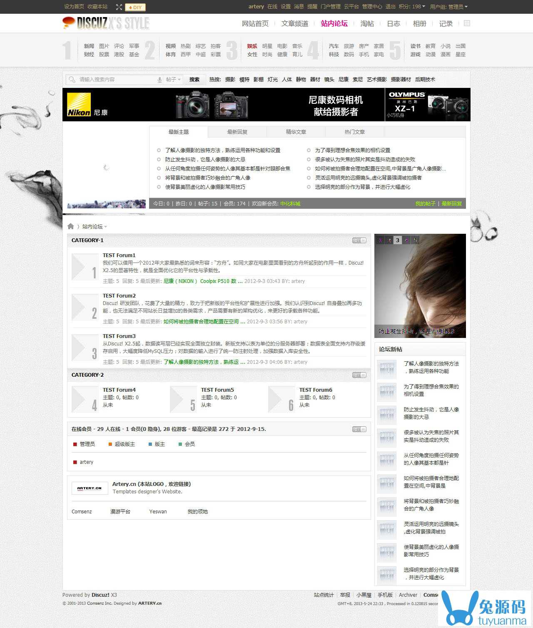This screenshot has width=533, height=628.
Task: Click the Discuz X's Style logo
Action: coord(106,23)
